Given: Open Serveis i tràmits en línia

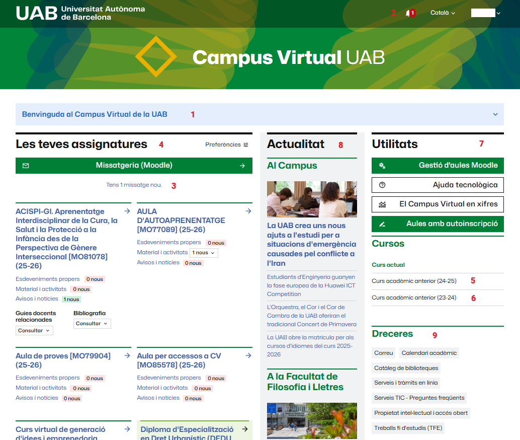Looking at the screenshot, I should pos(406,383).
